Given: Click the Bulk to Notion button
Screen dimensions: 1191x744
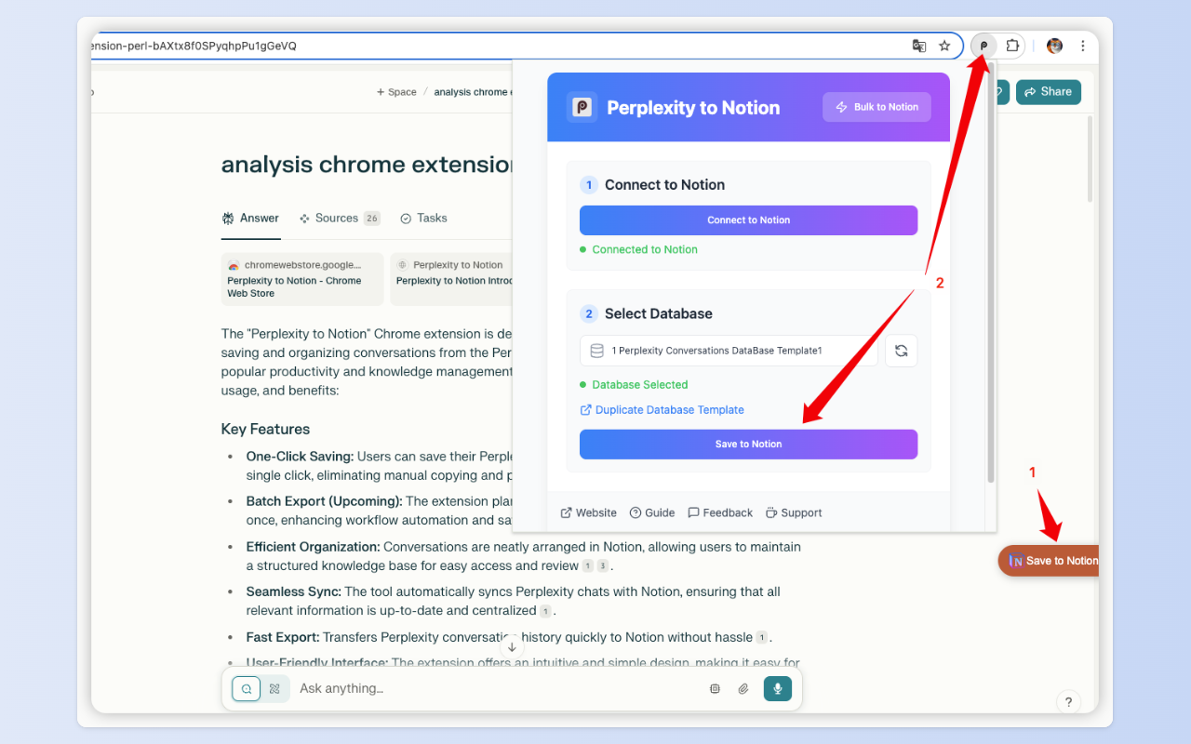Looking at the screenshot, I should (x=877, y=107).
